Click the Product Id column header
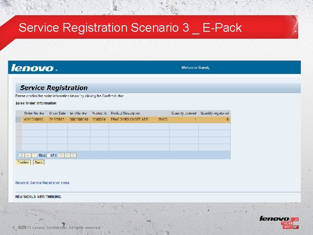This screenshot has height=235, width=313. (100, 113)
